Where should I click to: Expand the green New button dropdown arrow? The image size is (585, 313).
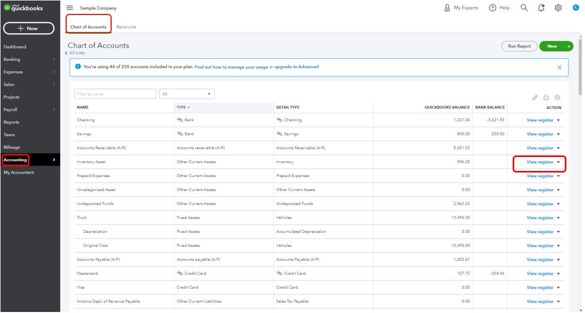point(568,46)
